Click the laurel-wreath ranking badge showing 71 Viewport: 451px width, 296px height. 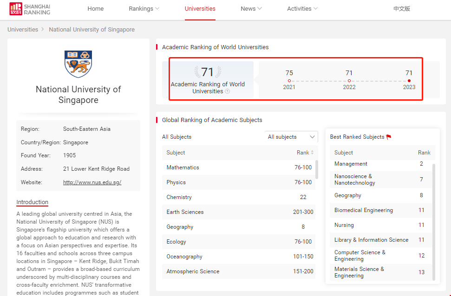tap(208, 72)
